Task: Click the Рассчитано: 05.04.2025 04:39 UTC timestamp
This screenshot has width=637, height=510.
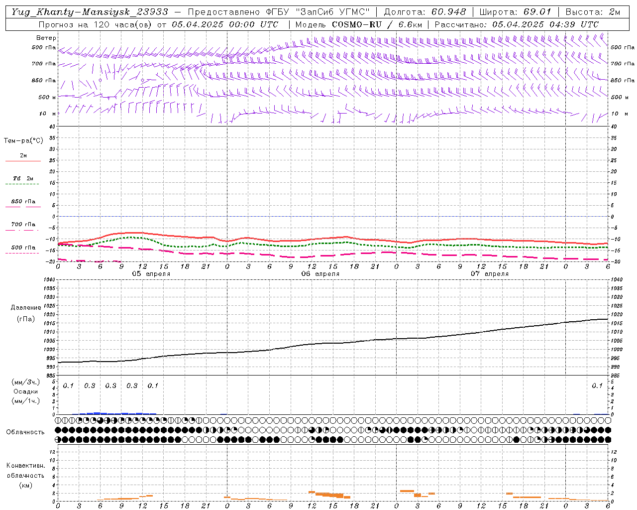Action: [x=517, y=24]
